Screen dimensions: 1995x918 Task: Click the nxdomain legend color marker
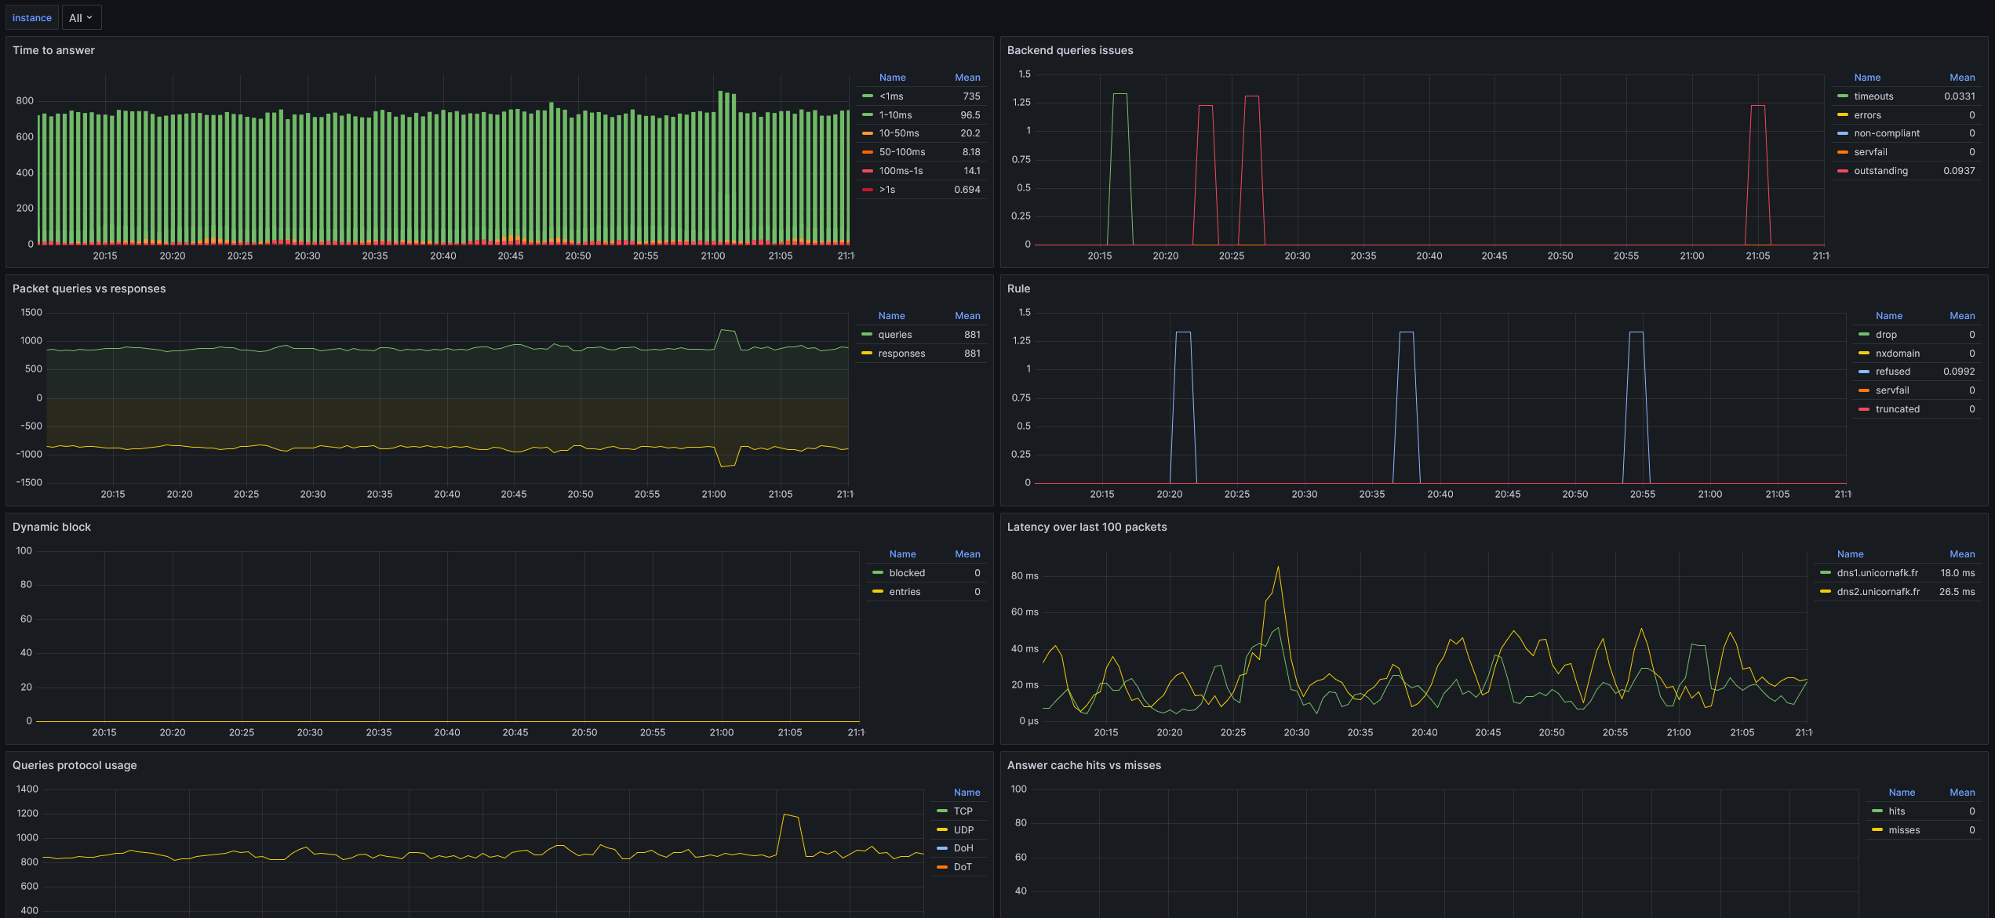coord(1864,354)
